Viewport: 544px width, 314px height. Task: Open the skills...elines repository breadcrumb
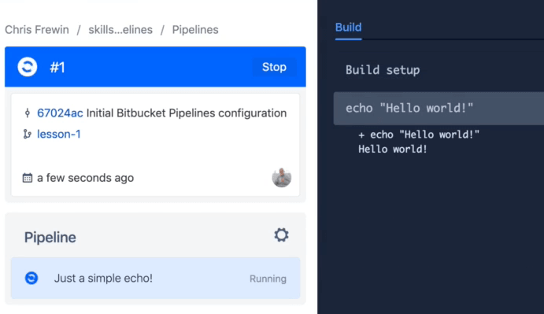[120, 30]
